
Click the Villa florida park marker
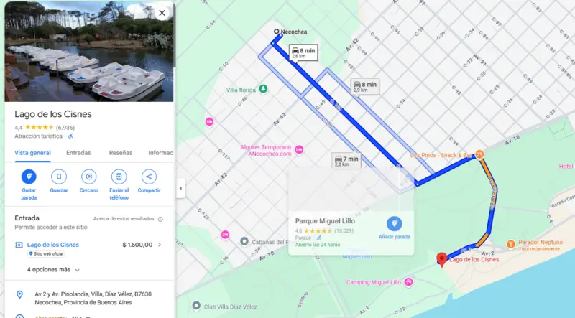[263, 89]
